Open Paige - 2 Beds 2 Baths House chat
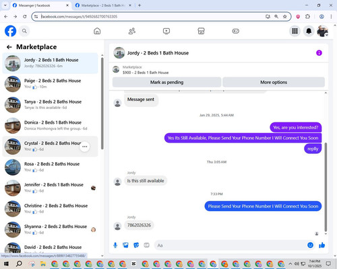This screenshot has height=269, width=337. click(x=50, y=84)
